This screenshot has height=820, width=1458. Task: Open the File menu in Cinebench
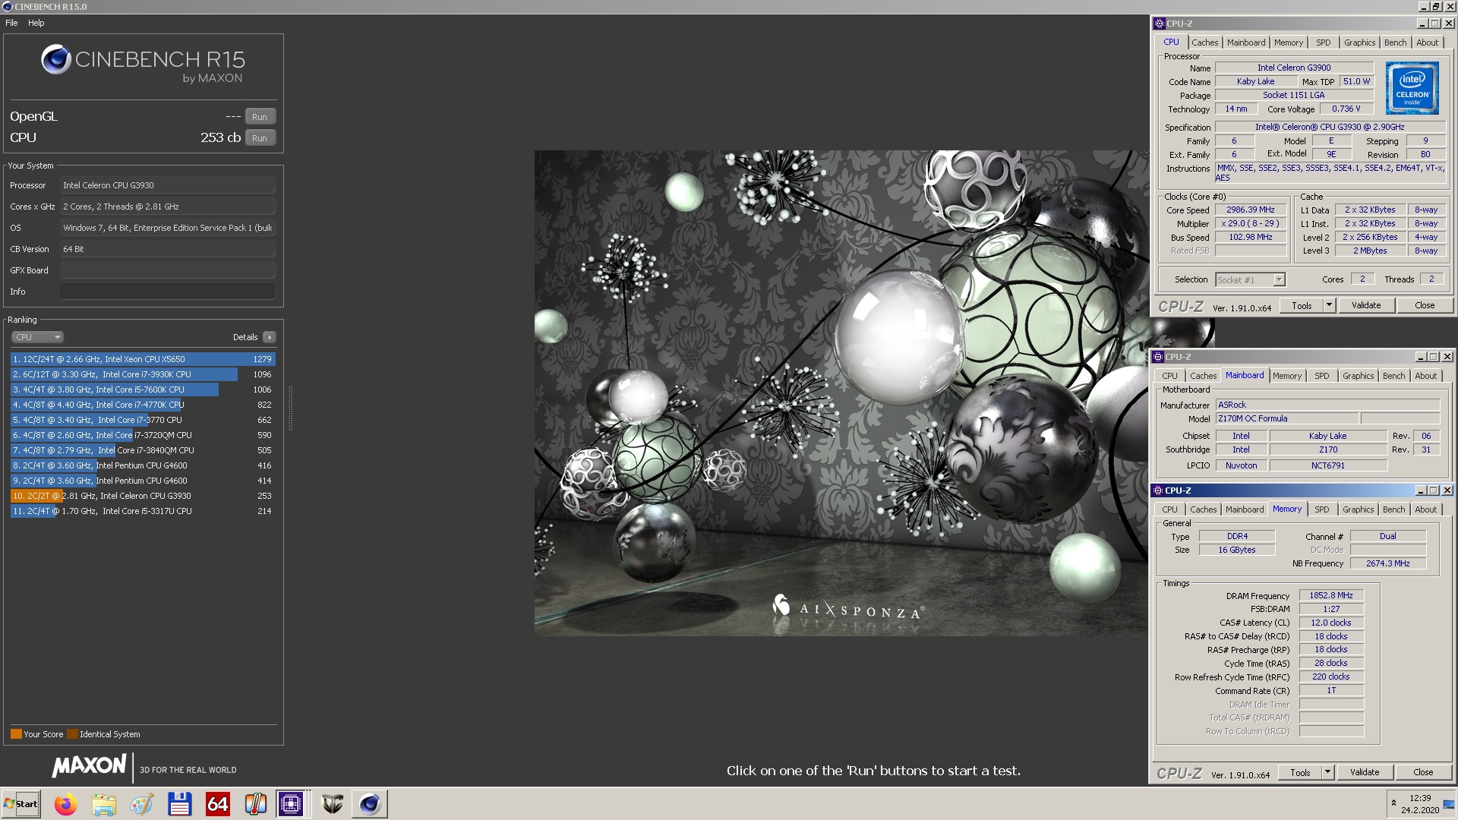pyautogui.click(x=11, y=23)
